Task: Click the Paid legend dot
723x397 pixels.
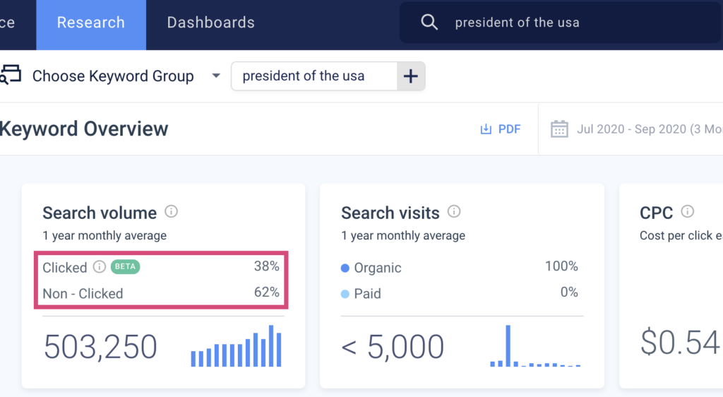Action: coord(345,294)
